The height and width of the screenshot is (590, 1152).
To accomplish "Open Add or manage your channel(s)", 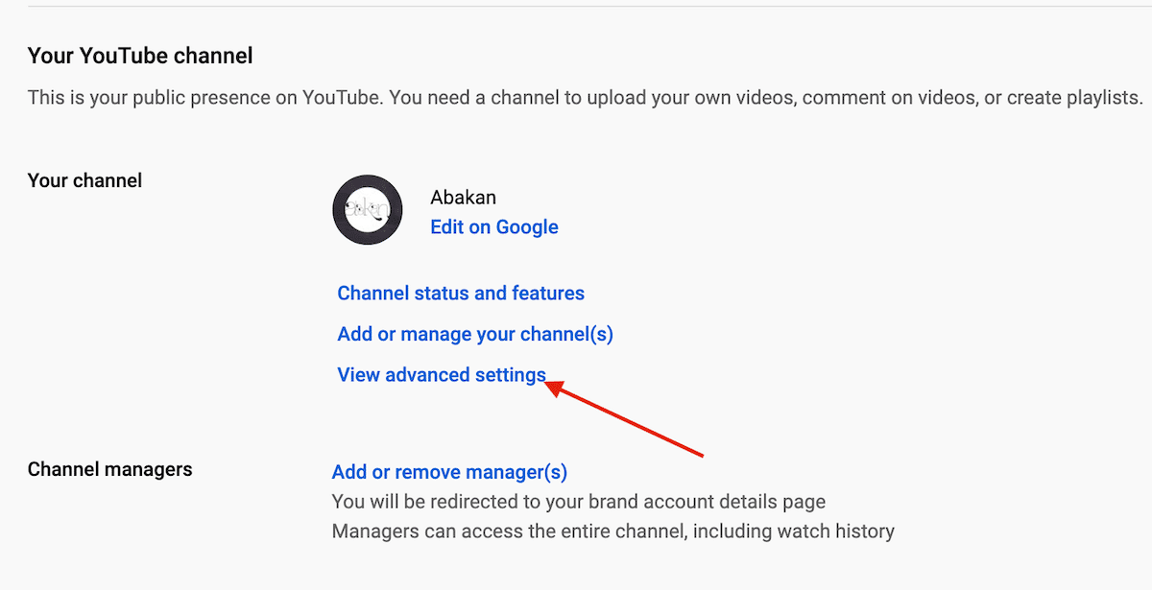I will click(x=475, y=335).
